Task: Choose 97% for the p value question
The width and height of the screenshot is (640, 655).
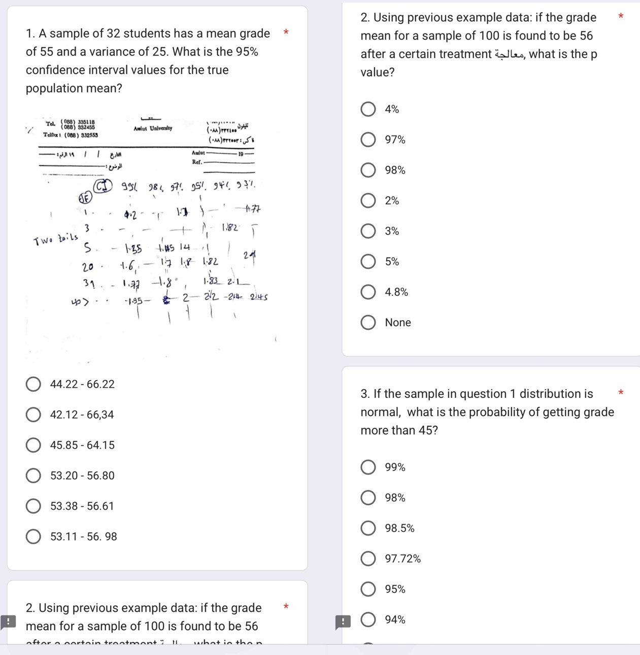Action: [x=368, y=140]
